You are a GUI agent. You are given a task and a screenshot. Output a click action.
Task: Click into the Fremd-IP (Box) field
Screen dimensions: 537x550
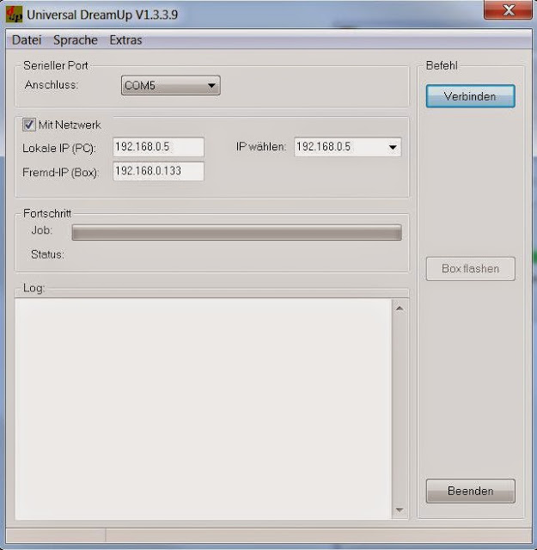pyautogui.click(x=158, y=172)
